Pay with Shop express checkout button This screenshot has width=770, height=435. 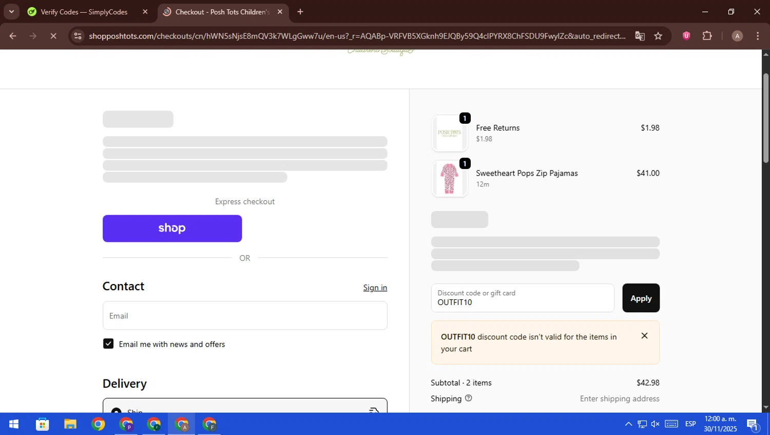tap(172, 229)
